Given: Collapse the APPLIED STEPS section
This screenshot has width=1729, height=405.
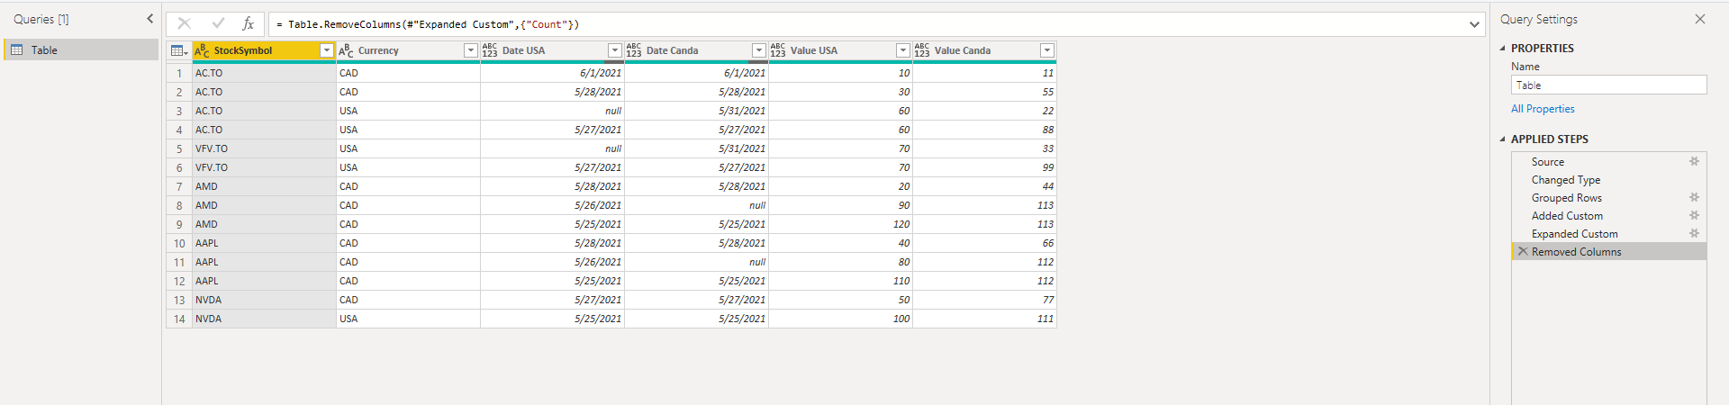Looking at the screenshot, I should 1502,139.
